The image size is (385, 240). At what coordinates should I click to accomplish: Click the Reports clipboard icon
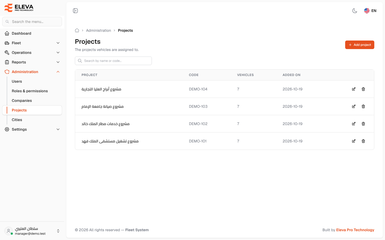coord(7,62)
